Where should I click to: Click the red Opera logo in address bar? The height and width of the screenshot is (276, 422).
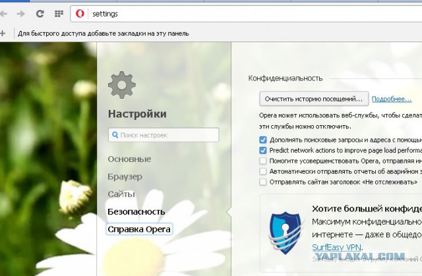coord(80,13)
